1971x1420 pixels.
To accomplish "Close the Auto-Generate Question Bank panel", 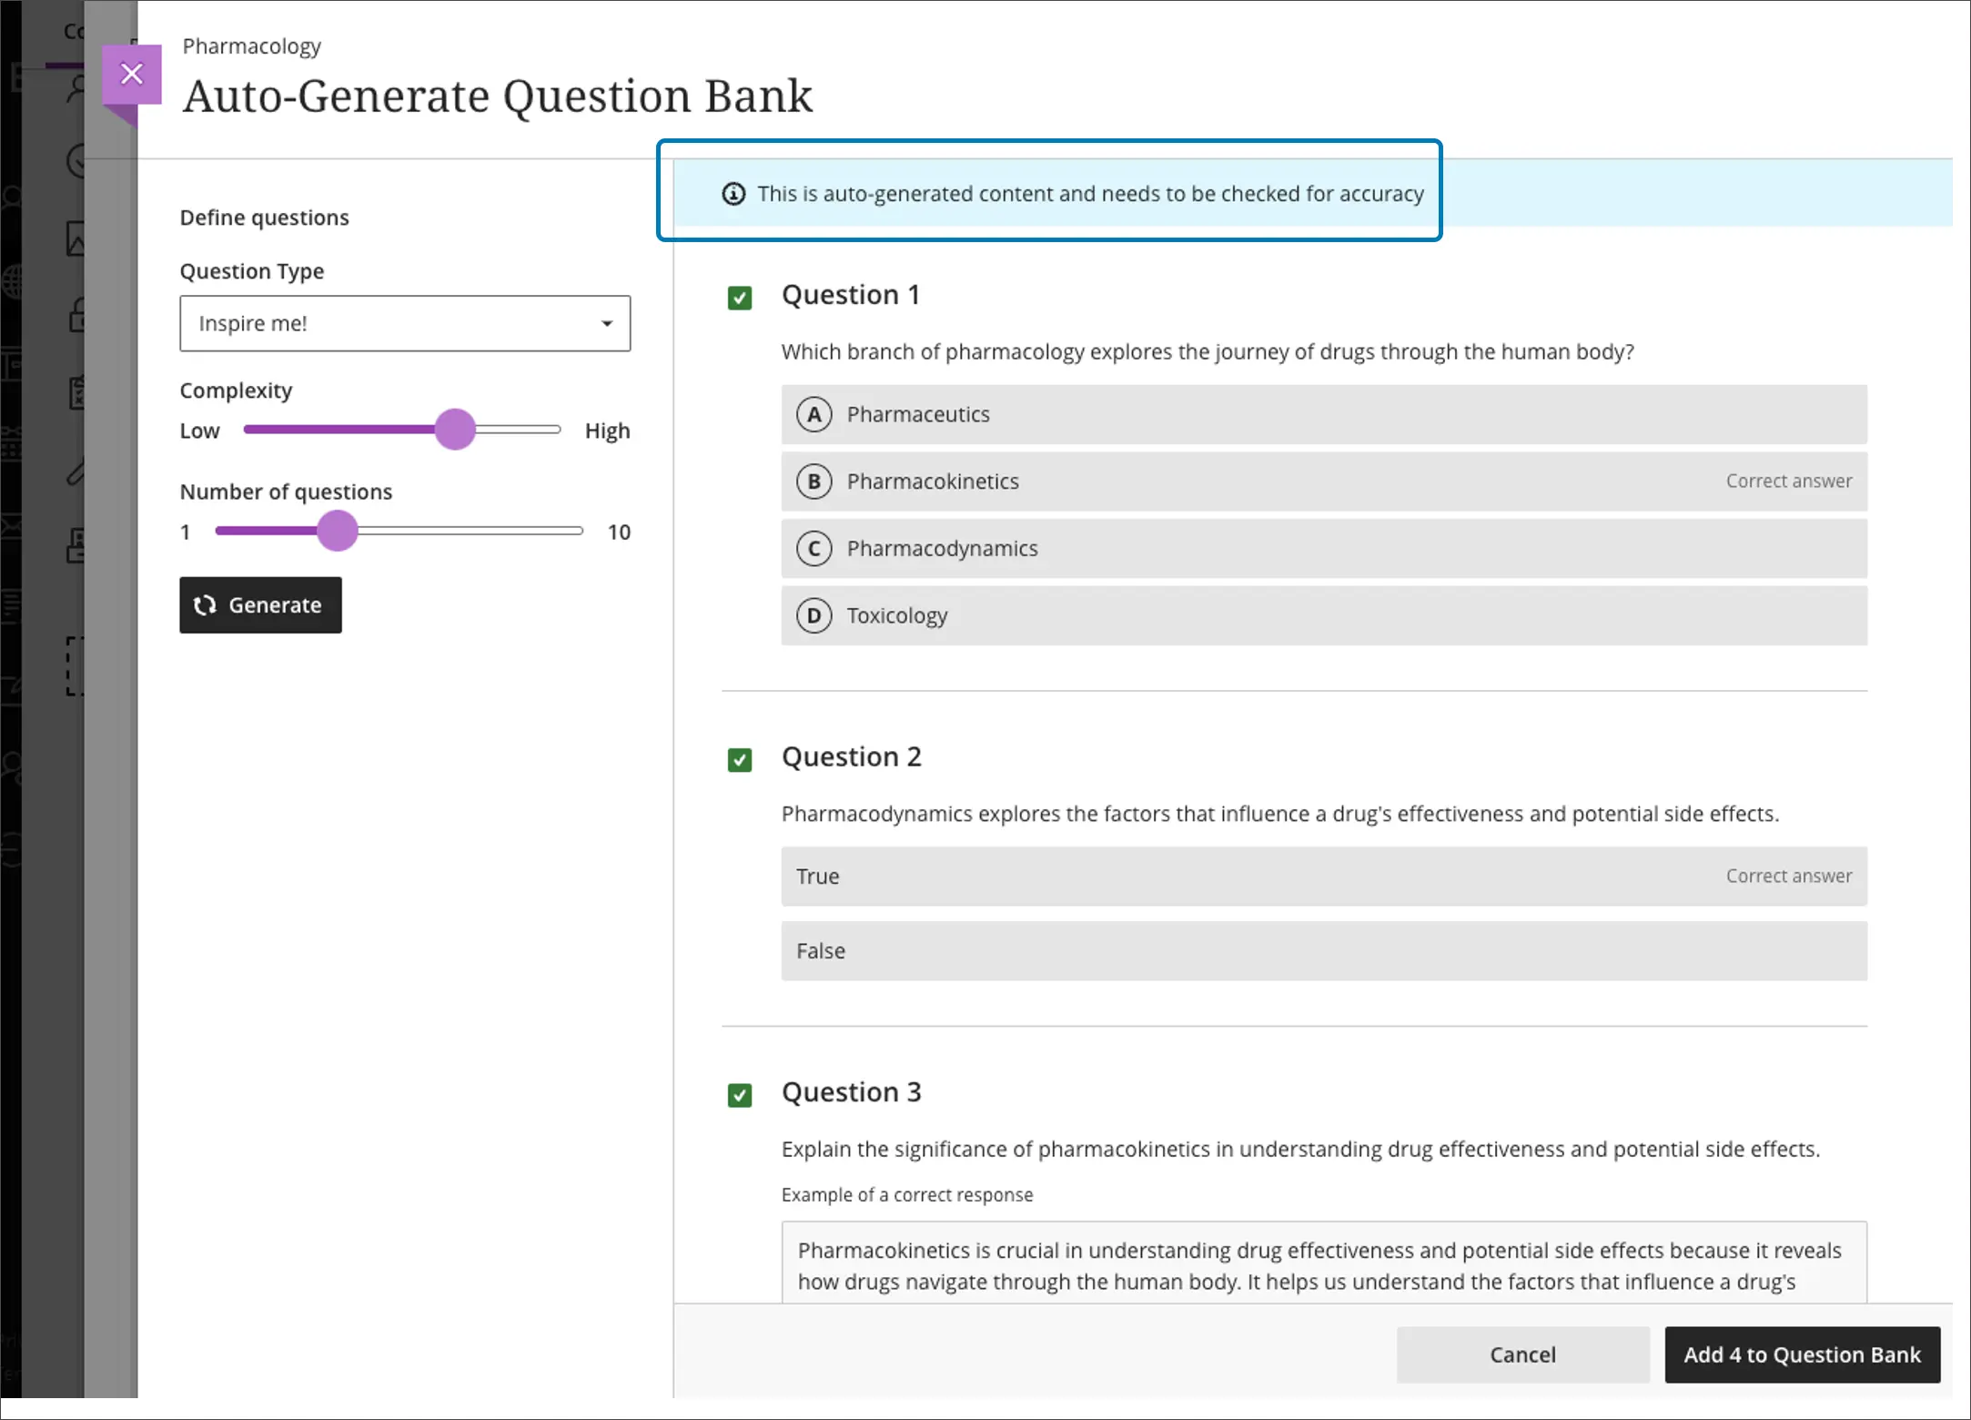I will point(132,74).
